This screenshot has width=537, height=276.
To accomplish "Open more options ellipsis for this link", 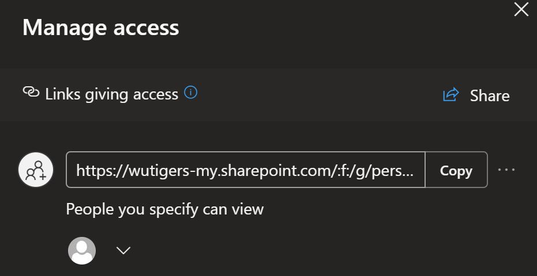I will [506, 170].
